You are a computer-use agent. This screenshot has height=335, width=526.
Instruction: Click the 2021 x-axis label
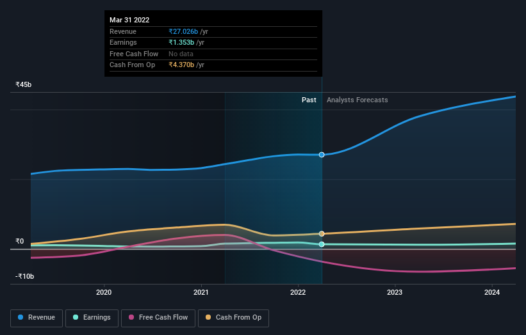tap(201, 293)
